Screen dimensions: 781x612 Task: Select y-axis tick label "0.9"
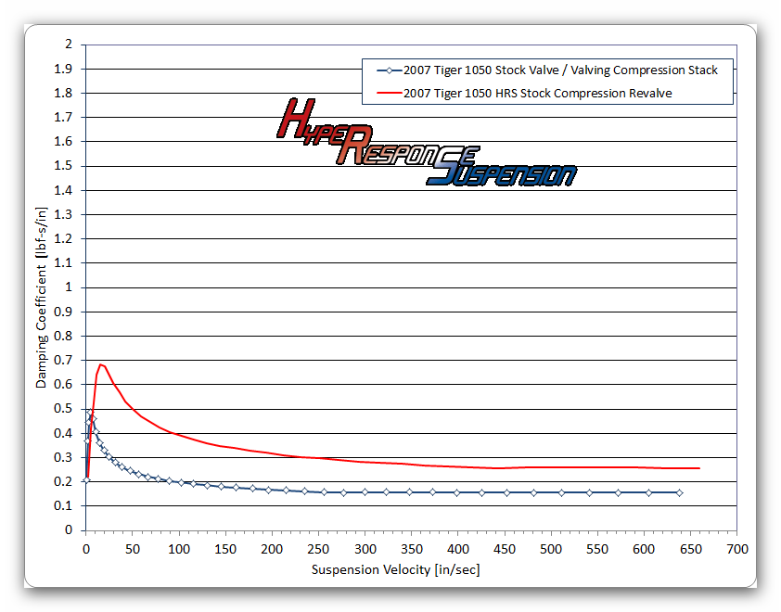click(x=63, y=312)
